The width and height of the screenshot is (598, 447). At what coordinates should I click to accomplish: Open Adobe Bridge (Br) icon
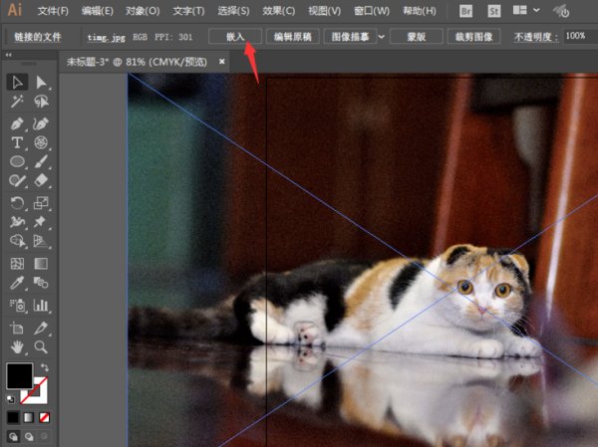click(x=466, y=11)
